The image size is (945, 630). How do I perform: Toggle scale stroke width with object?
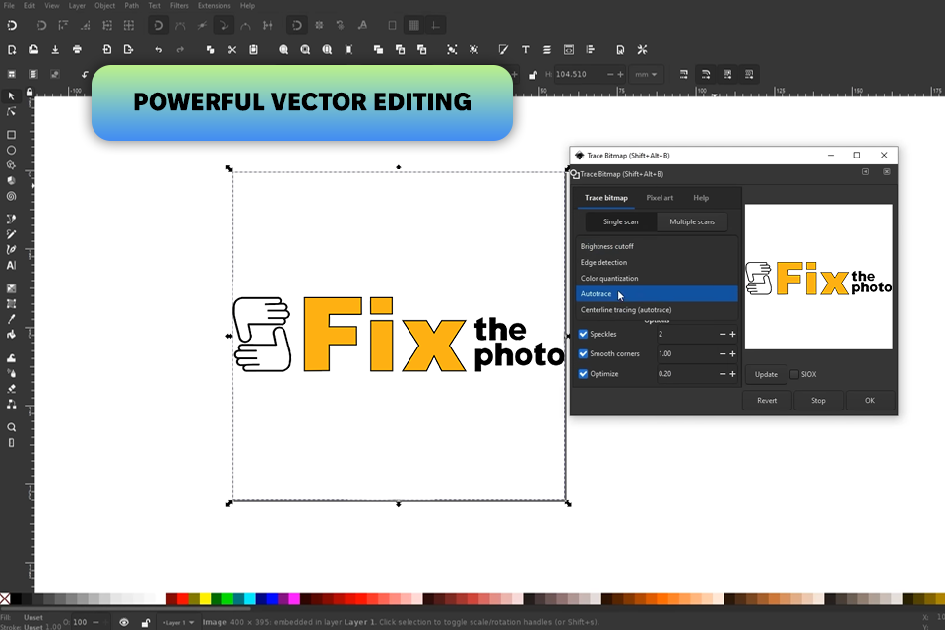[683, 74]
